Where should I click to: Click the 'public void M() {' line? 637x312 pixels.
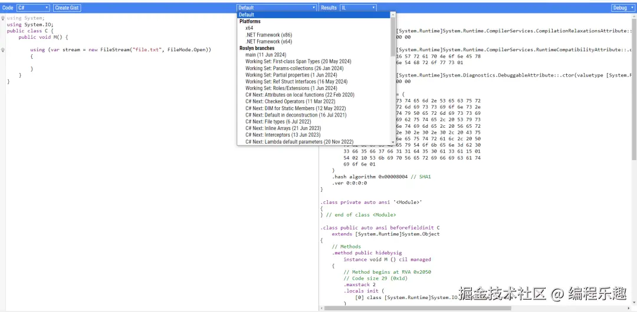click(44, 37)
